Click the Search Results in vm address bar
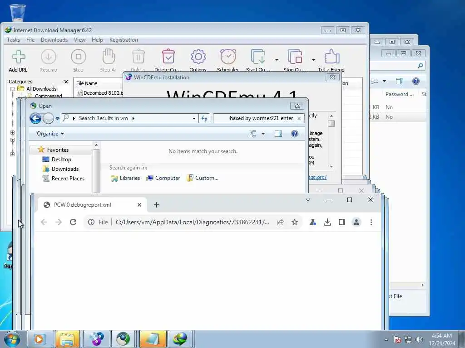Image resolution: width=465 pixels, height=348 pixels. tap(103, 118)
